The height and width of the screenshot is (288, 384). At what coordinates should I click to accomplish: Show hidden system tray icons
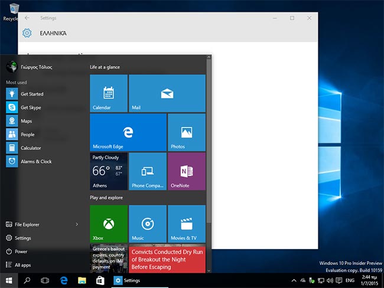pos(294,280)
